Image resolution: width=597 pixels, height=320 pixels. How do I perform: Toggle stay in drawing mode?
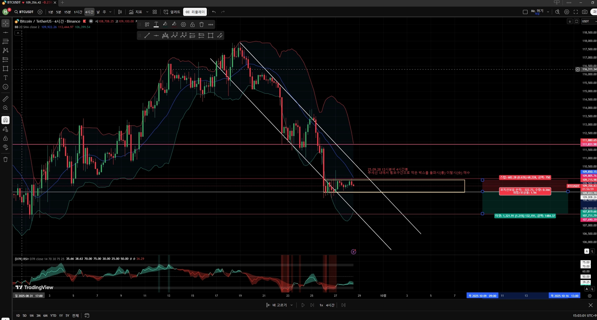click(x=6, y=129)
